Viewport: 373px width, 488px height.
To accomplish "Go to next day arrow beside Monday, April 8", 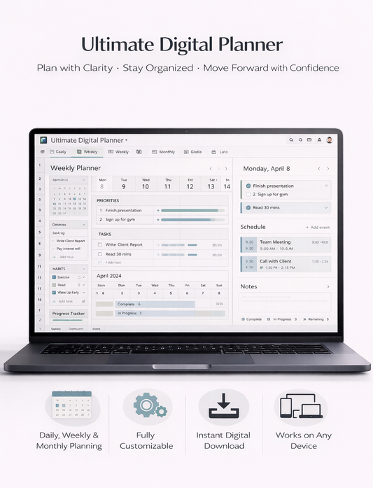I will (328, 169).
